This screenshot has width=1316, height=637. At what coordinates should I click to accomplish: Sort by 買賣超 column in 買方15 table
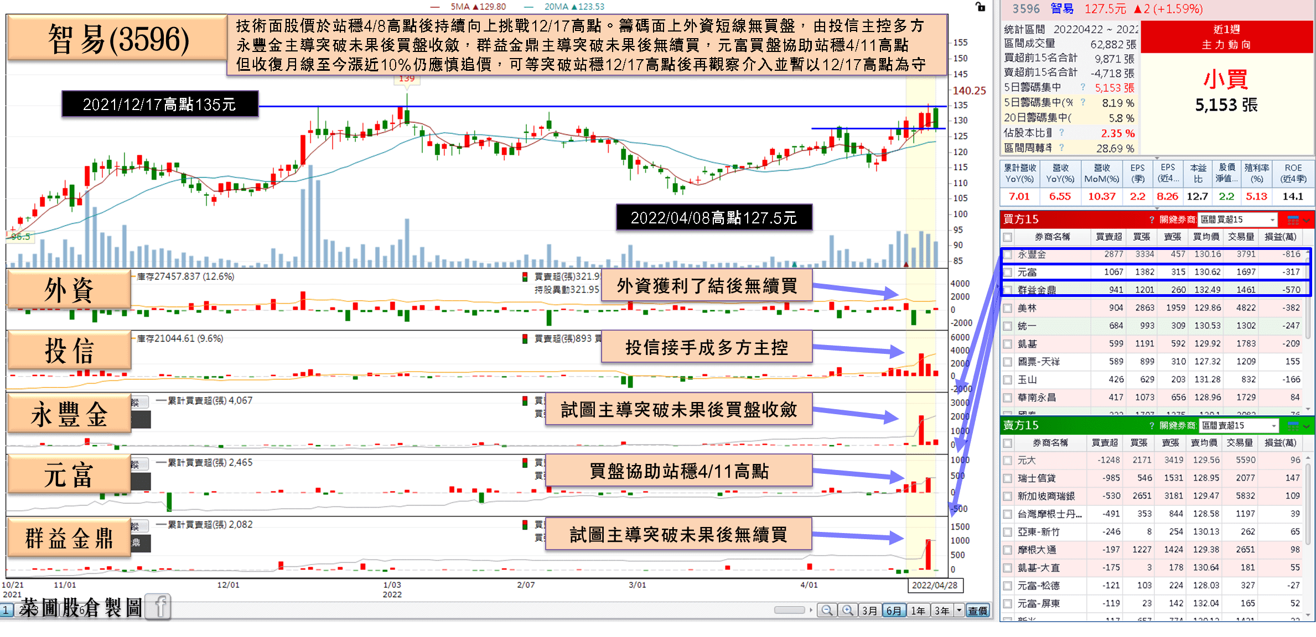point(1109,237)
